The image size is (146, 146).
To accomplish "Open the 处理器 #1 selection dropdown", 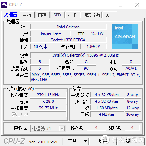I will pos(48,128).
